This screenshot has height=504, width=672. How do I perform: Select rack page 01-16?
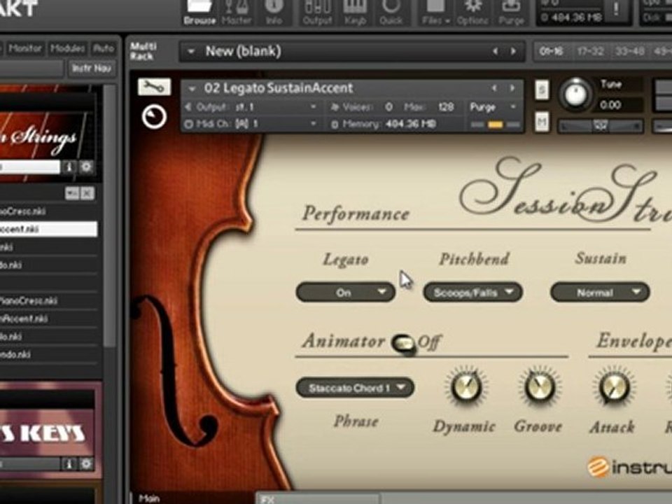tap(552, 51)
